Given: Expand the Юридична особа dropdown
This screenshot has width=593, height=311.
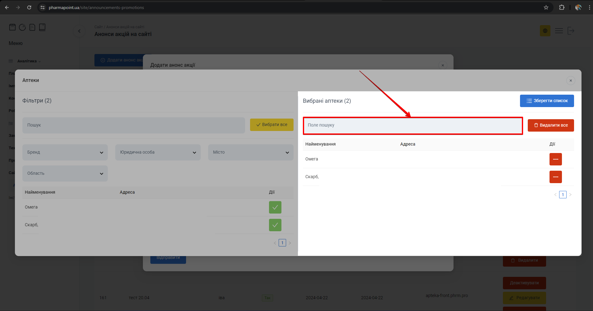Looking at the screenshot, I should coord(158,152).
